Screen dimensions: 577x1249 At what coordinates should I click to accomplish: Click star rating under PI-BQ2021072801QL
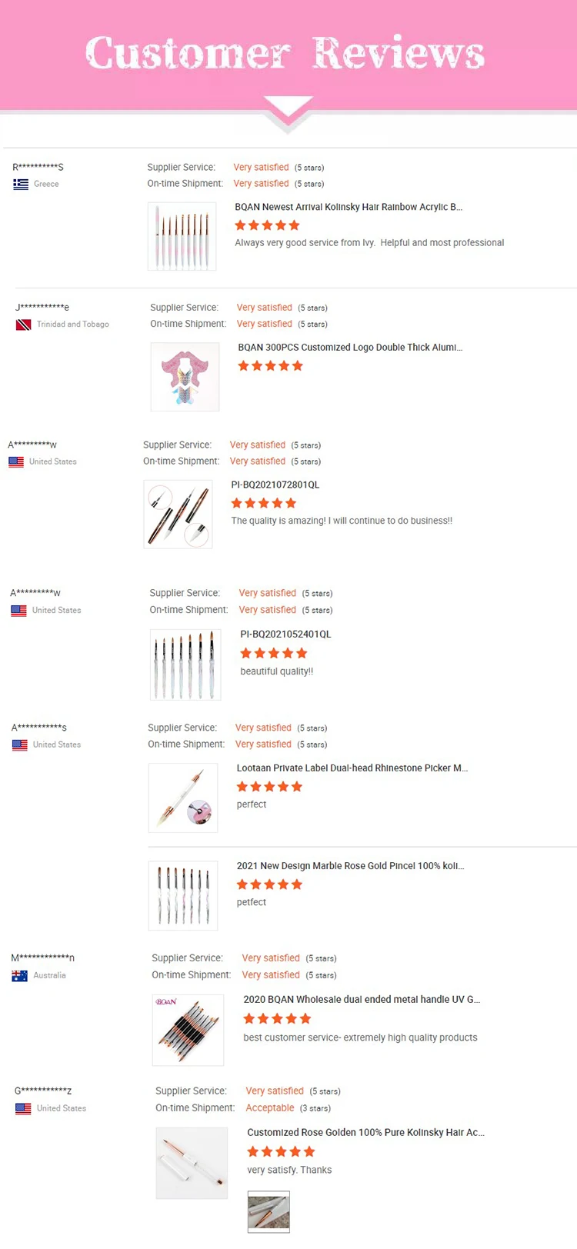click(x=263, y=503)
